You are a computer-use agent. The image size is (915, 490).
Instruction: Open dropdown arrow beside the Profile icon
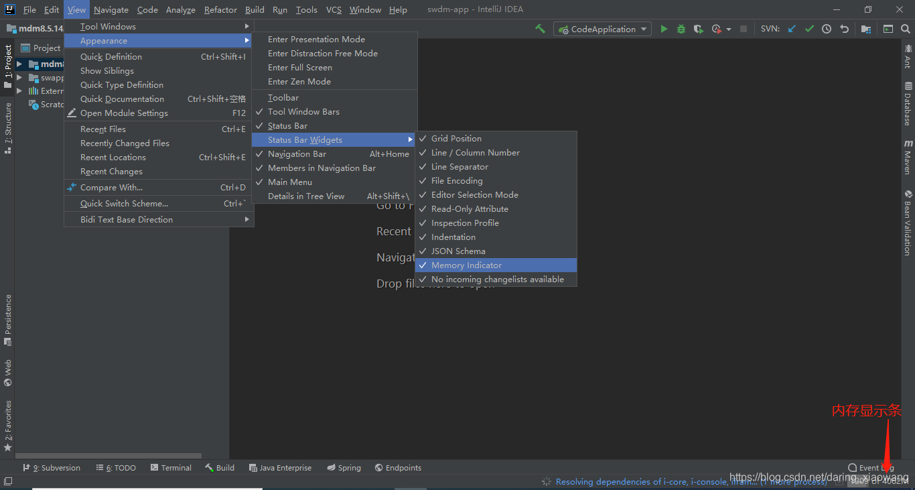(x=729, y=29)
